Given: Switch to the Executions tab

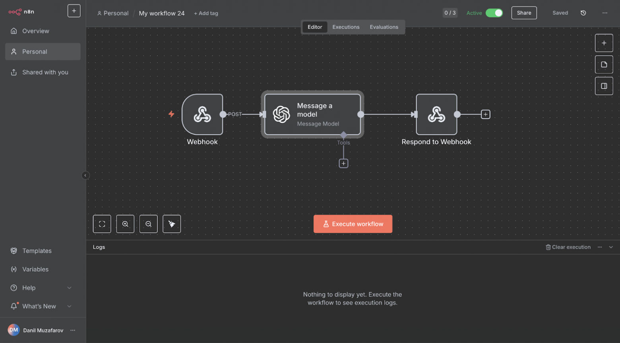Looking at the screenshot, I should [x=345, y=27].
